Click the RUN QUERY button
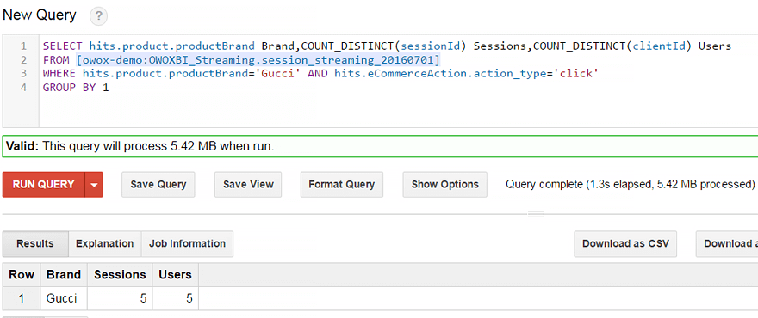758x318 pixels. coord(44,184)
